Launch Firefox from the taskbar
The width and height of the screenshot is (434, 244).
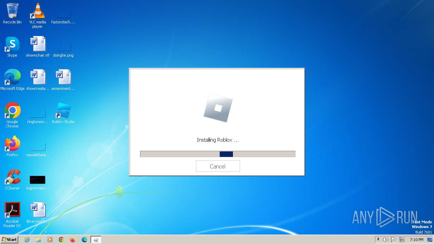click(73, 240)
